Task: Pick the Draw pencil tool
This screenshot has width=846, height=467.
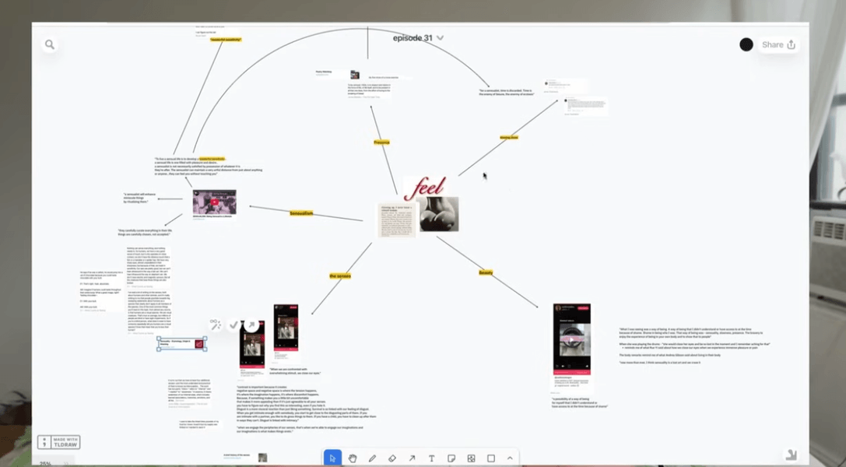Action: [372, 458]
